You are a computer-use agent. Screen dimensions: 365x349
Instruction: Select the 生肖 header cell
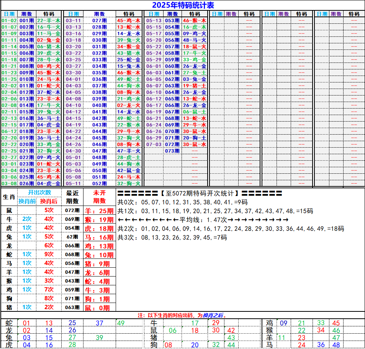click(x=9, y=197)
